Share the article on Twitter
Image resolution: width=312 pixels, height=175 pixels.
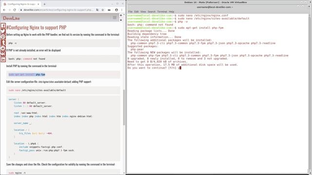(3, 31)
